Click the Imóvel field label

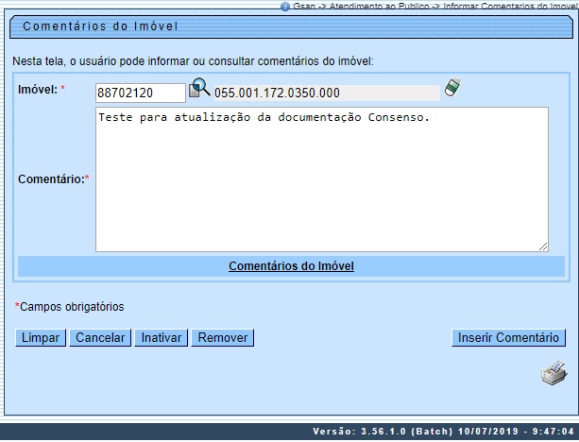point(37,89)
